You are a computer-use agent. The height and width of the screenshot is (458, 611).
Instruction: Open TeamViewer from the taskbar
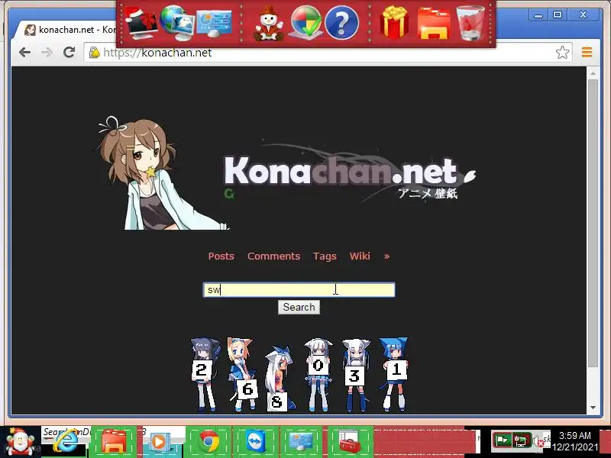pos(256,442)
